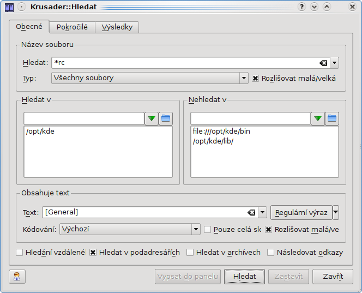Open the Kódování combo box Výchozí
Viewport: 362px width, 293px height.
130,229
